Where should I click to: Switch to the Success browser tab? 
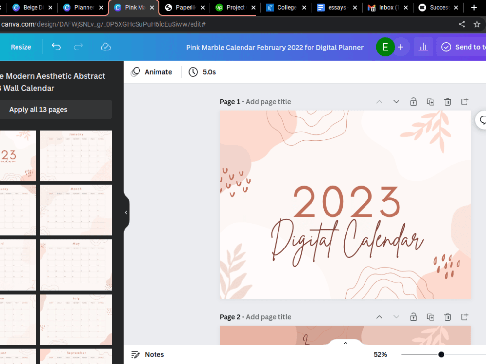(439, 8)
